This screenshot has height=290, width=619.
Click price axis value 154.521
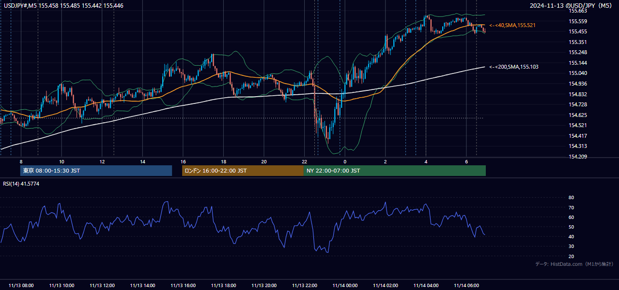point(578,125)
